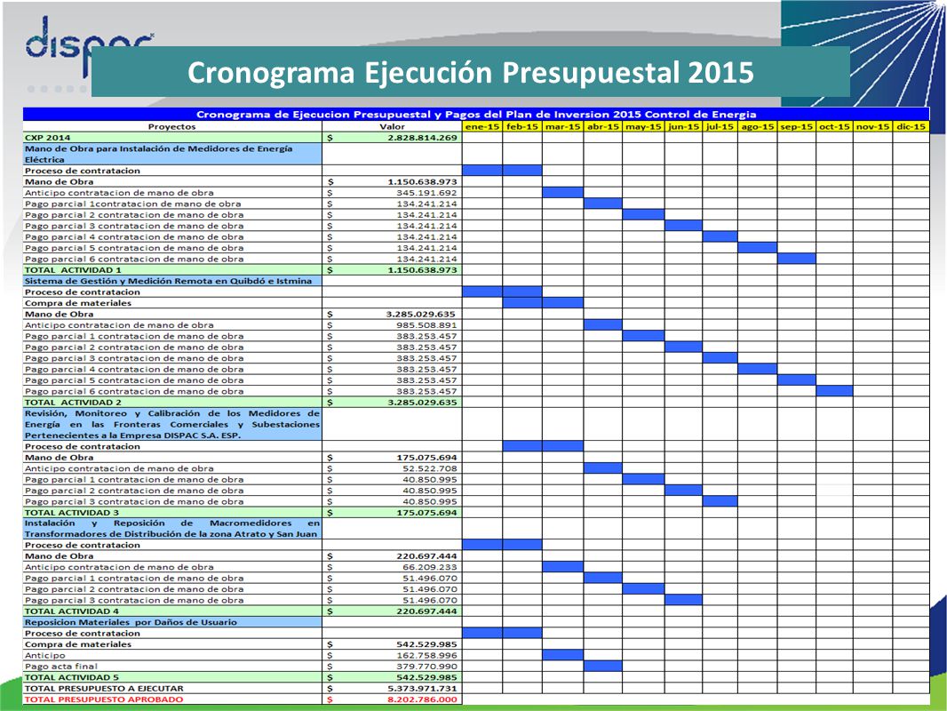The image size is (947, 711).
Task: Select the TOTAL ACTIVIDAD 3 label
Action: coord(71,512)
